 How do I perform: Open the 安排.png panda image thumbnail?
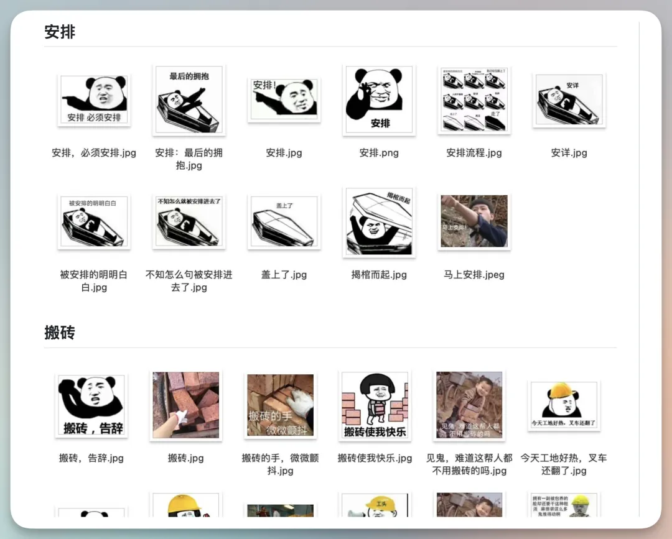pyautogui.click(x=379, y=100)
